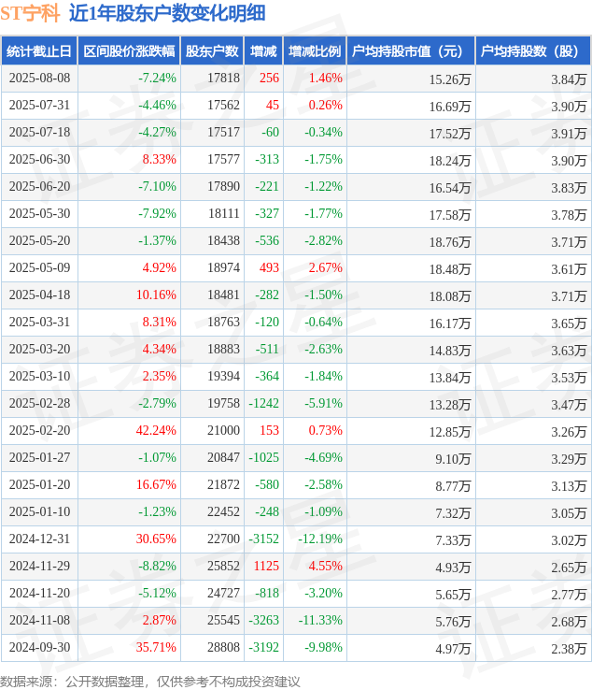Screen dimensions: 592x690
Task: Click the -7.24% price change value
Action: coord(158,79)
